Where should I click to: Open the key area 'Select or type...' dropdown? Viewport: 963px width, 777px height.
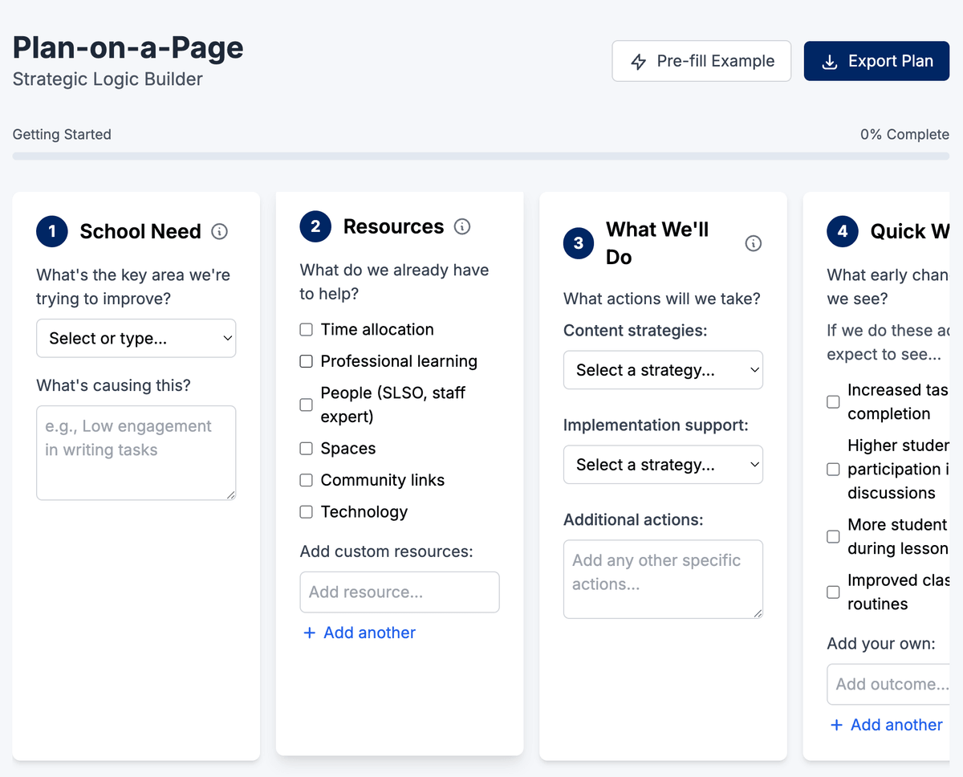(x=136, y=339)
